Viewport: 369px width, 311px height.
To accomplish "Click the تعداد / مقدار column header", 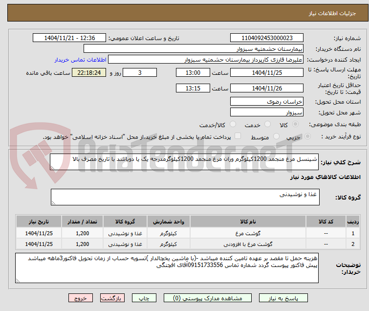I will pos(83,222).
